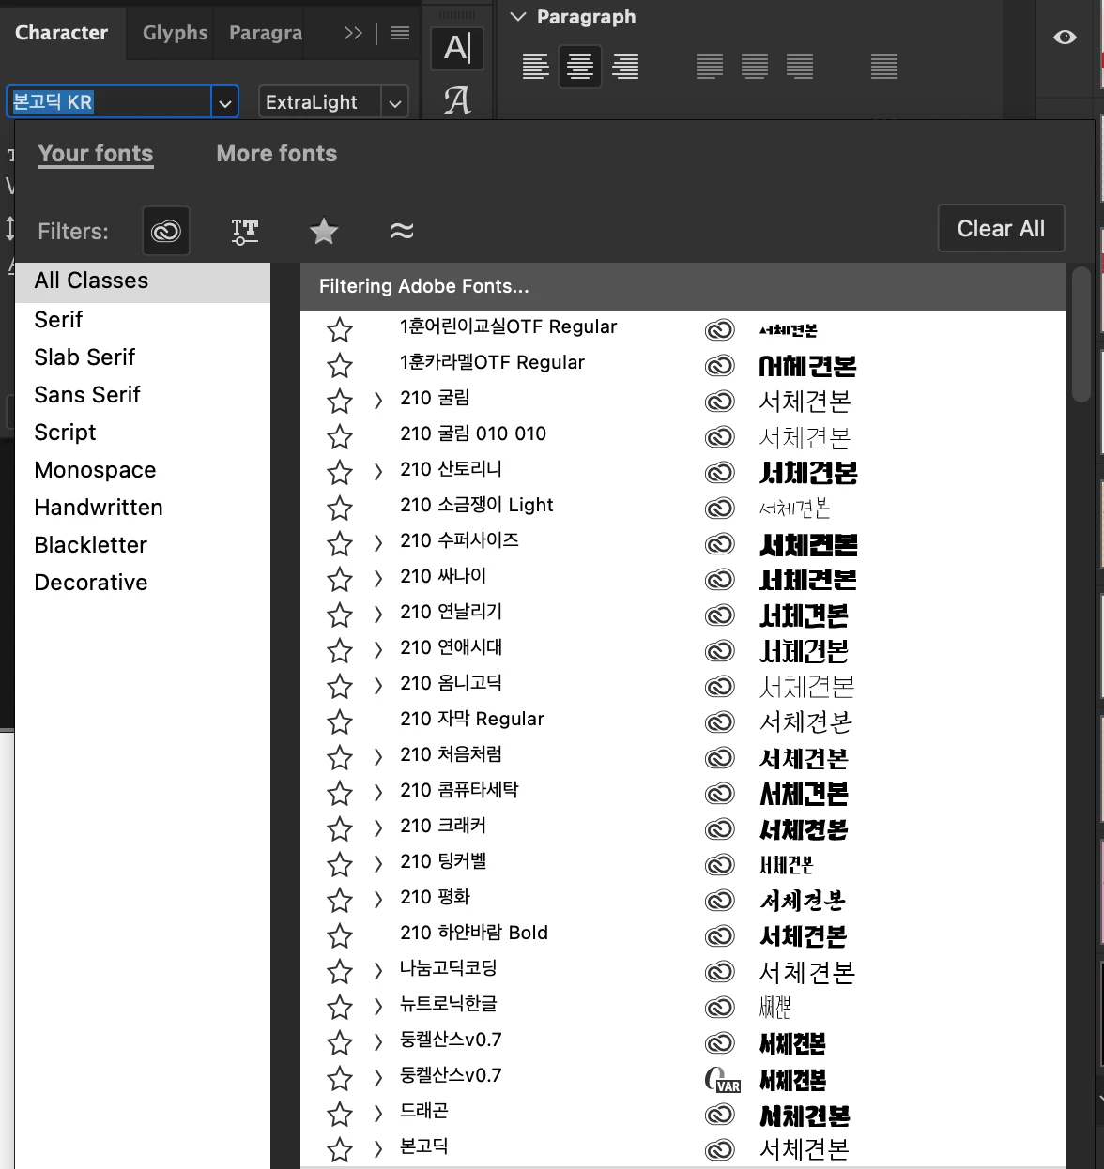Align paragraph text right
The height and width of the screenshot is (1169, 1104).
(x=625, y=67)
